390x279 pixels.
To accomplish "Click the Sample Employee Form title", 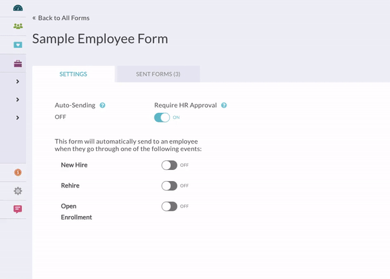I will coord(100,39).
